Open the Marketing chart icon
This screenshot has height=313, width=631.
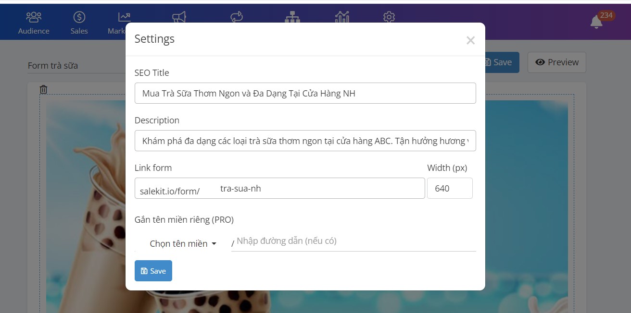pyautogui.click(x=124, y=17)
